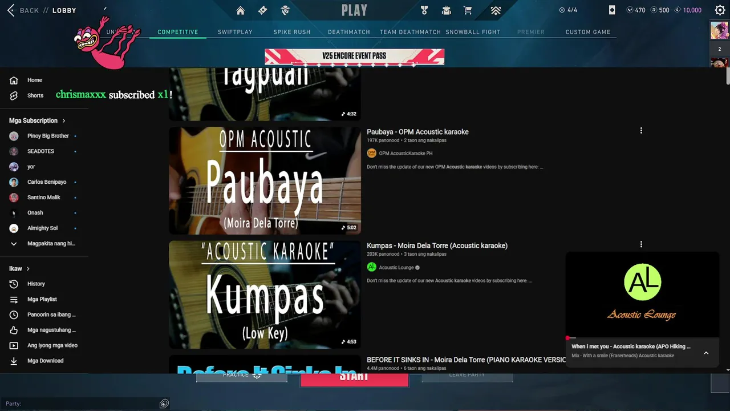
Task: Open OPM AcousticKaraoke PH channel name
Action: [406, 153]
